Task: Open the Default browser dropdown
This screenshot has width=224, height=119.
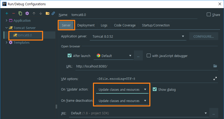Action: (114, 56)
